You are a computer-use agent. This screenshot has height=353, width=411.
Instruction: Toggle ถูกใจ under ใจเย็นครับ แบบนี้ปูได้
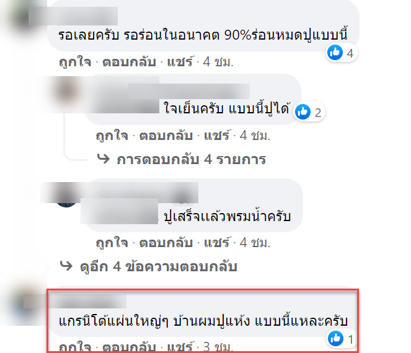112,136
